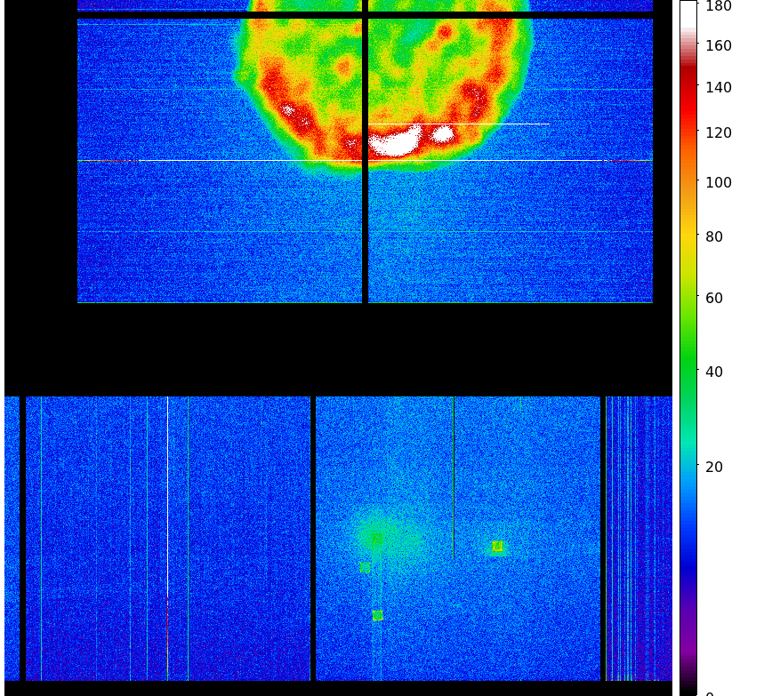Click the large white saturated blob in remnant
Screen dimensions: 772x696
pos(396,141)
